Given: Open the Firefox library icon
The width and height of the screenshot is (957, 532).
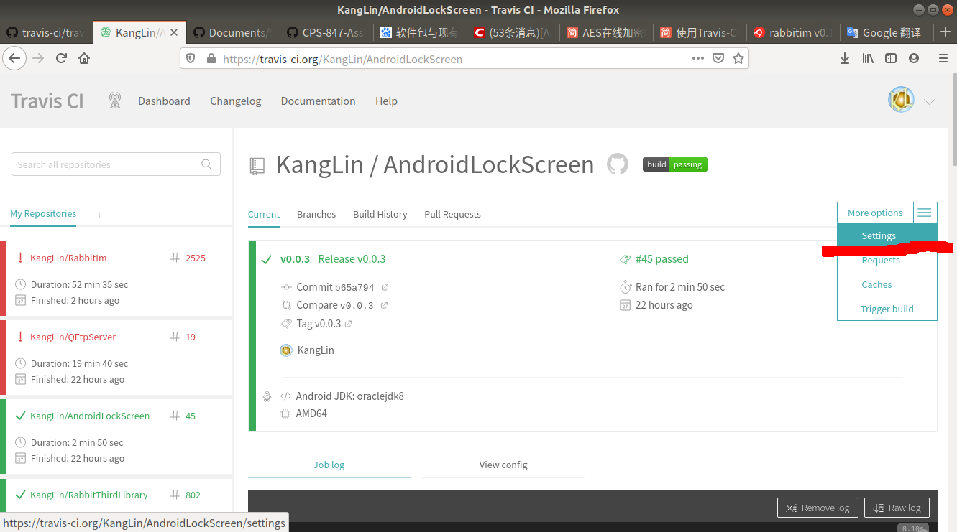Looking at the screenshot, I should pyautogui.click(x=868, y=58).
